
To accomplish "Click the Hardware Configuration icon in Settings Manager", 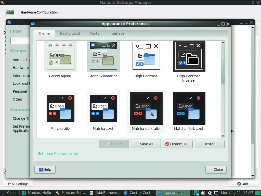I will tap(10, 12).
